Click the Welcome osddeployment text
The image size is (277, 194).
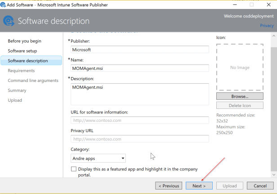pos(249,16)
